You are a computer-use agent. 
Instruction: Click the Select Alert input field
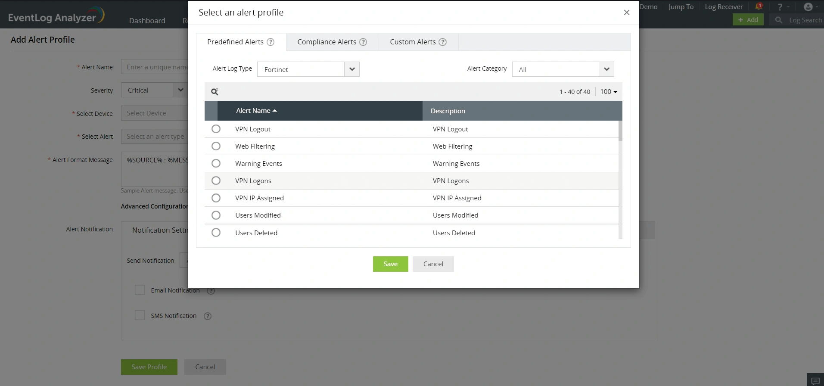154,137
